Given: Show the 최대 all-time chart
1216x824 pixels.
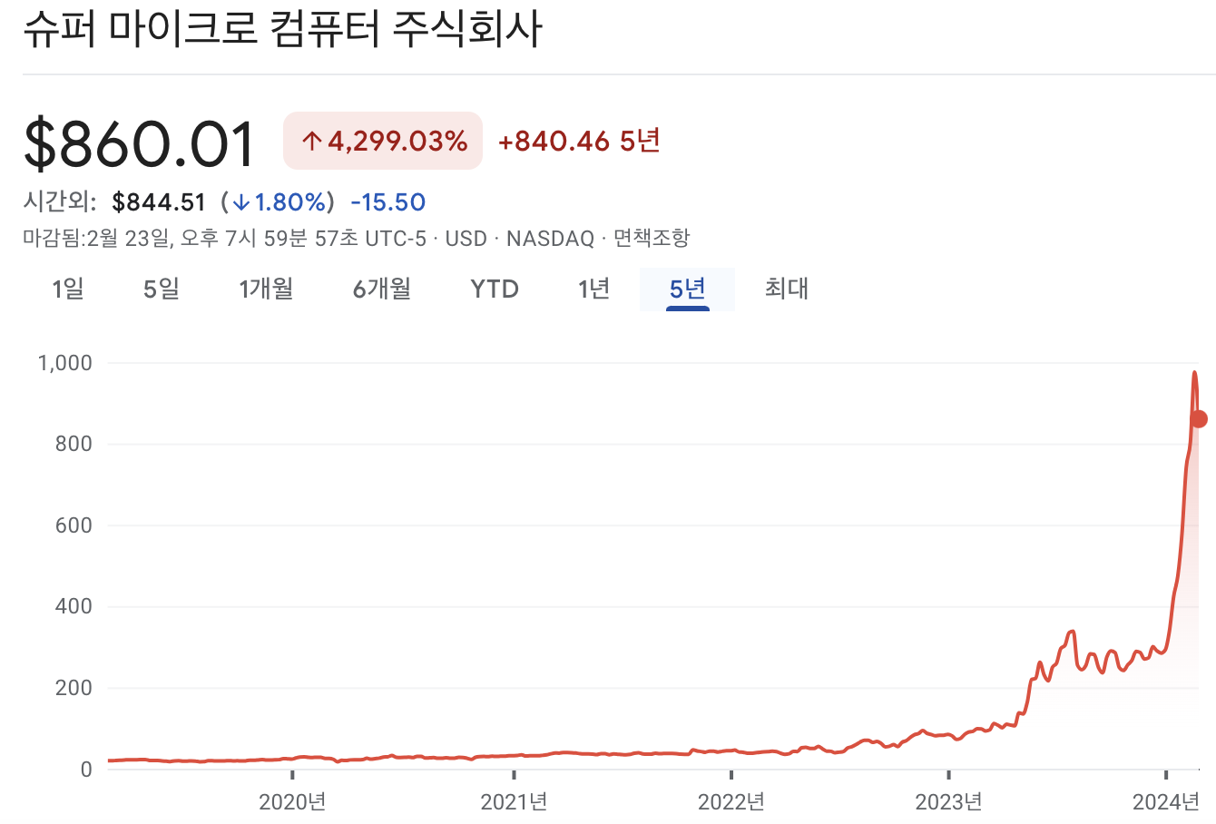Looking at the screenshot, I should tap(785, 289).
